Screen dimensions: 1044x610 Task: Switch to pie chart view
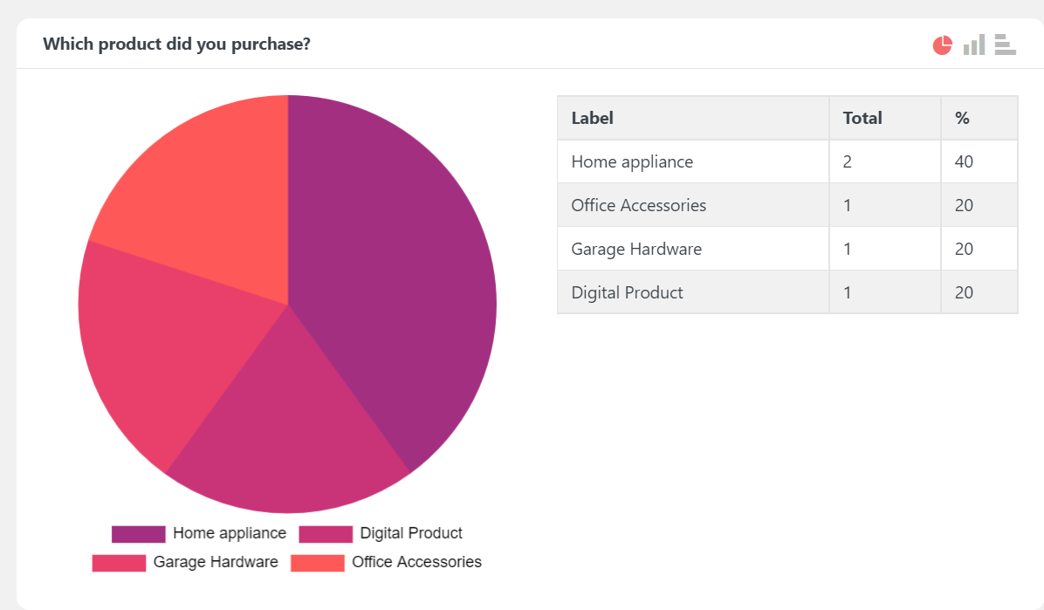click(942, 45)
